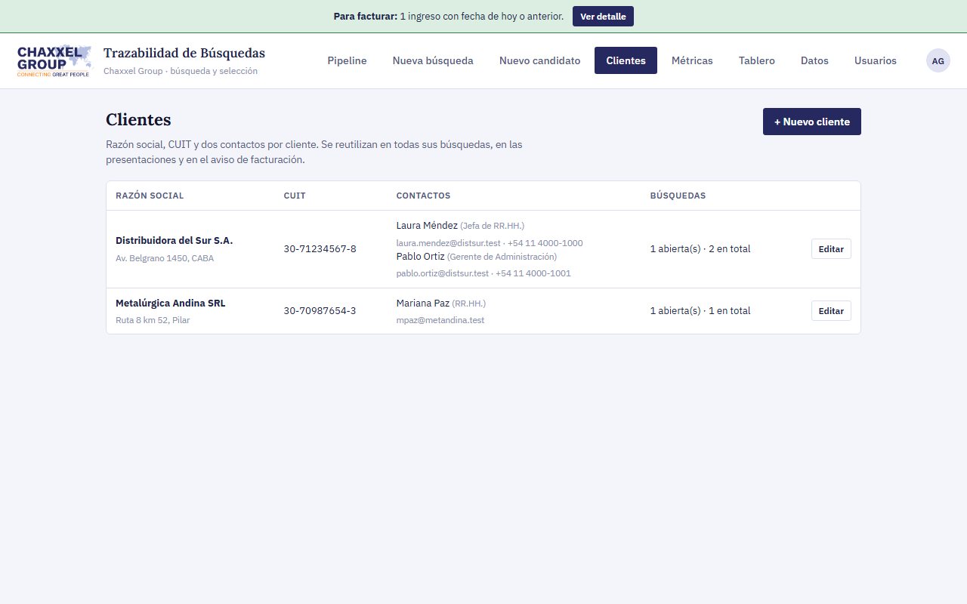Screen dimensions: 967x604
Task: Edit Metalúrgica Andina SRL client
Action: [x=831, y=311]
